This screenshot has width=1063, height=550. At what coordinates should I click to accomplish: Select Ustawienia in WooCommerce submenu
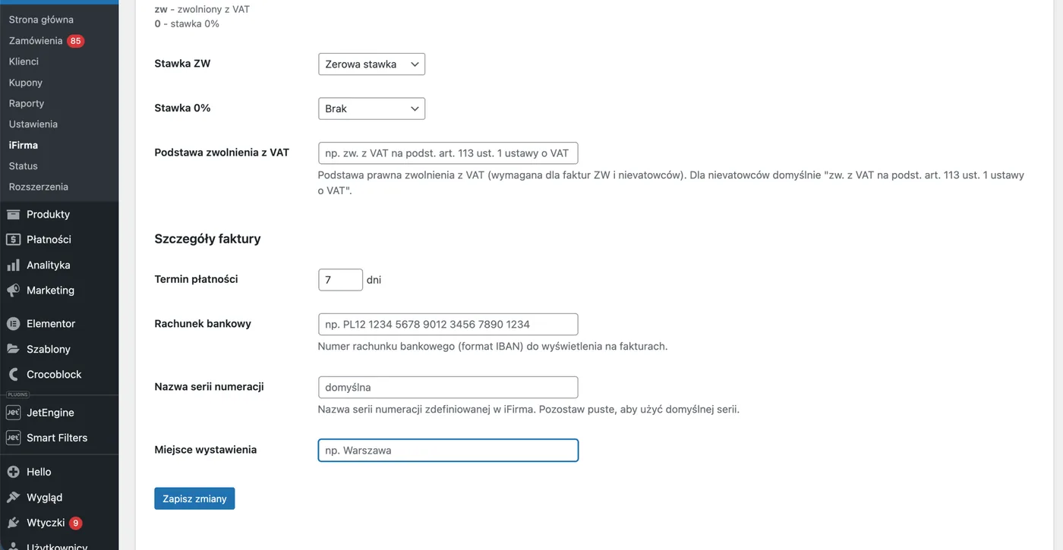33,124
